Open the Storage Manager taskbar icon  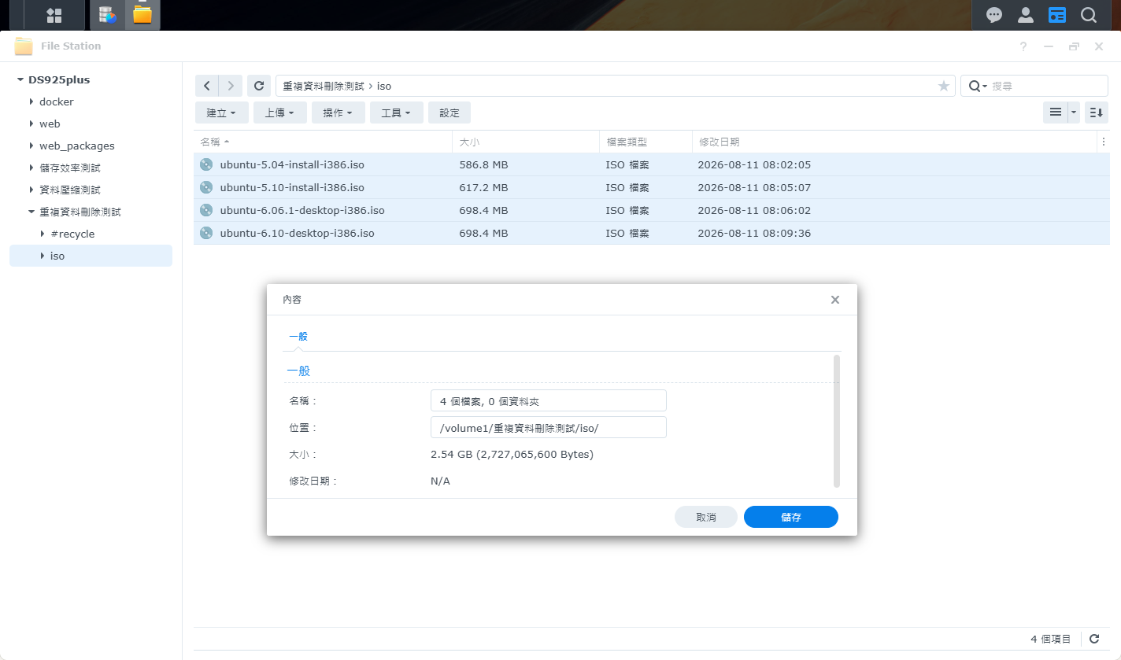tap(108, 15)
